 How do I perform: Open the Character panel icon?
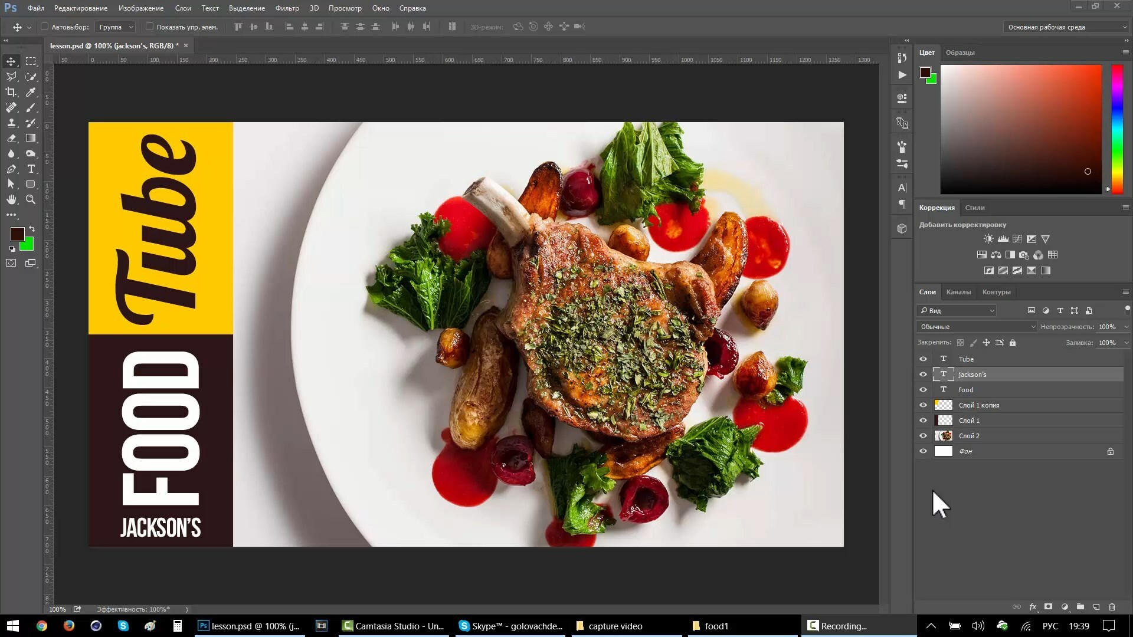[902, 188]
